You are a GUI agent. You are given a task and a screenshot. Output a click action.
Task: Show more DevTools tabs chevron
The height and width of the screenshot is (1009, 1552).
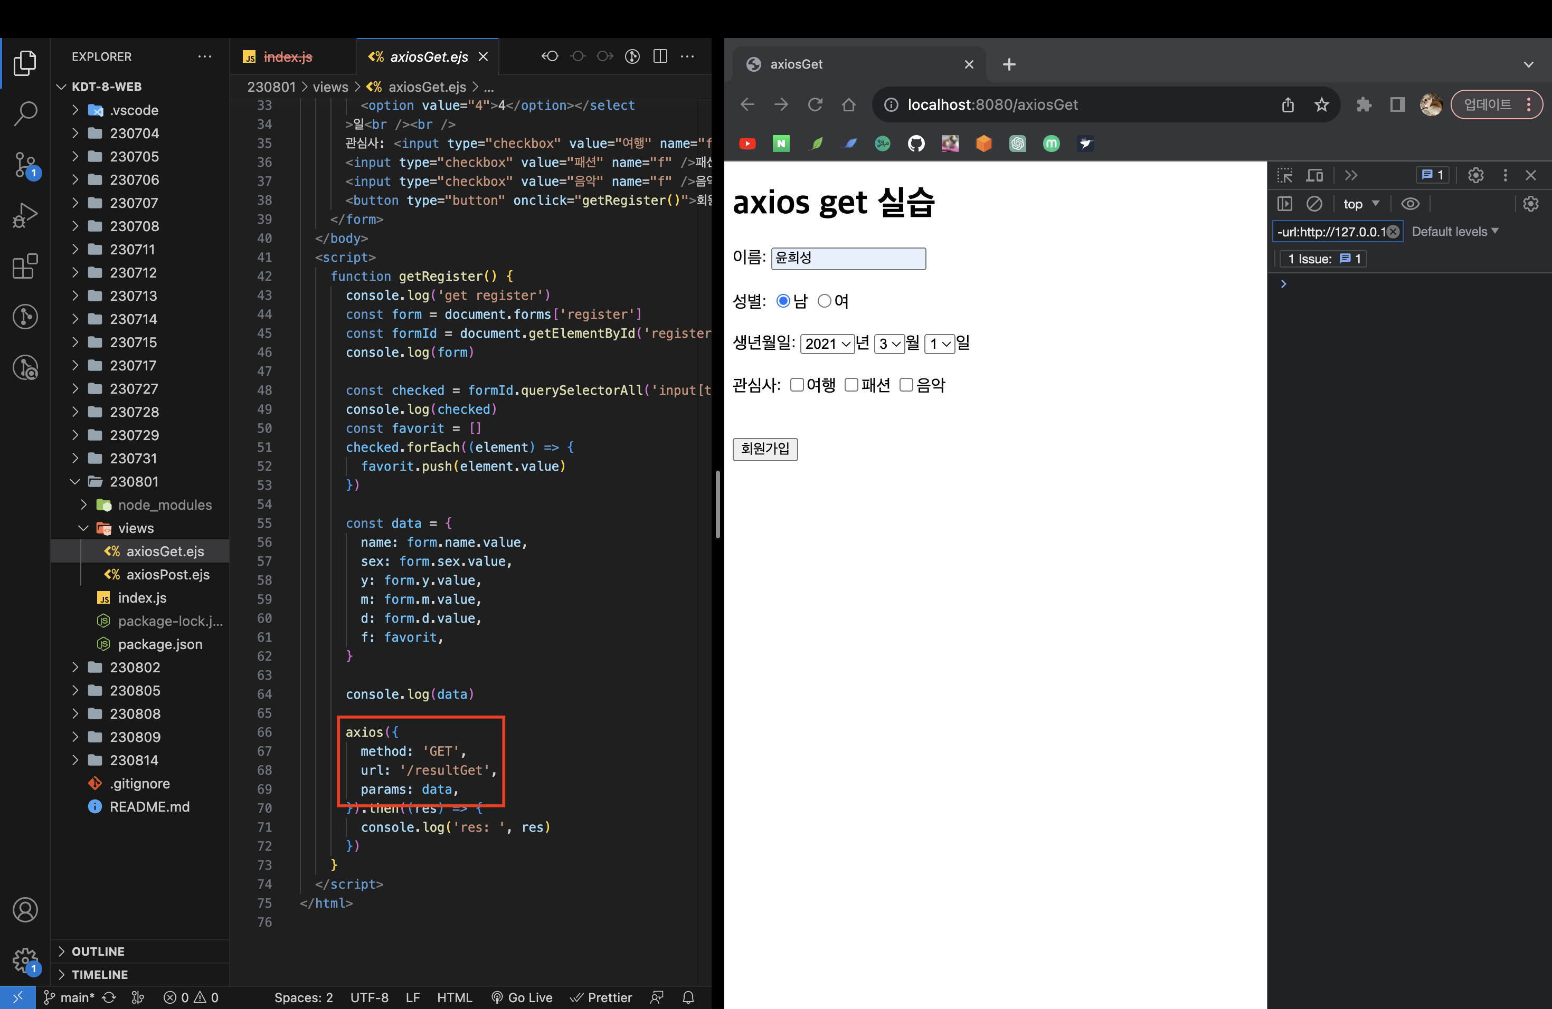pyautogui.click(x=1351, y=175)
